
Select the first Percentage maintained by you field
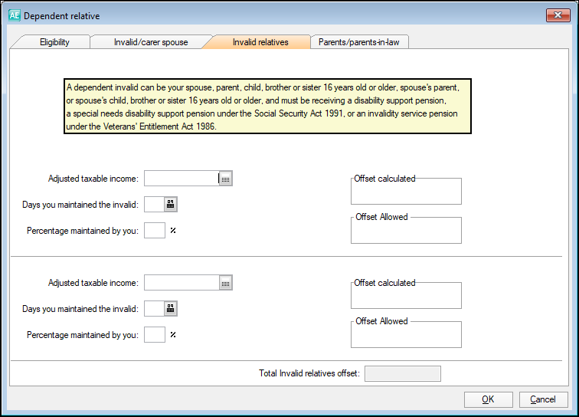(155, 230)
